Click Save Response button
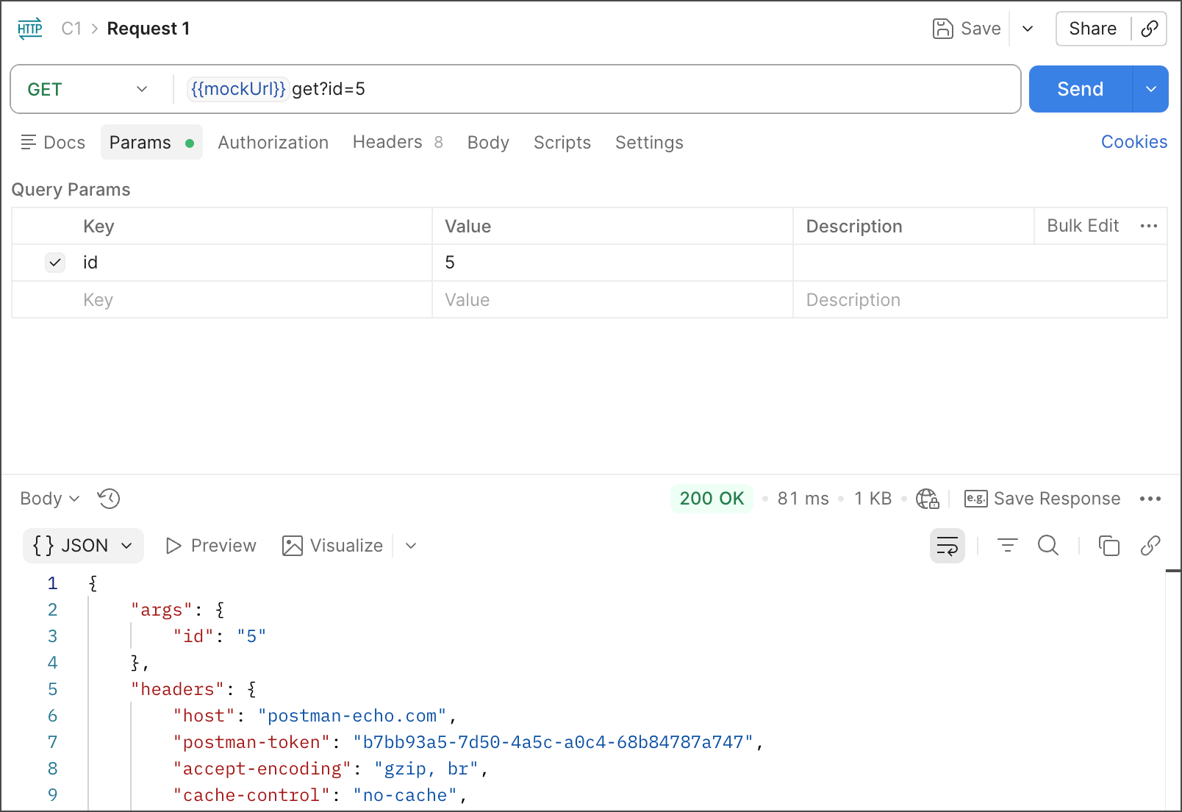Screen dimensions: 1182x812 click(x=1042, y=499)
